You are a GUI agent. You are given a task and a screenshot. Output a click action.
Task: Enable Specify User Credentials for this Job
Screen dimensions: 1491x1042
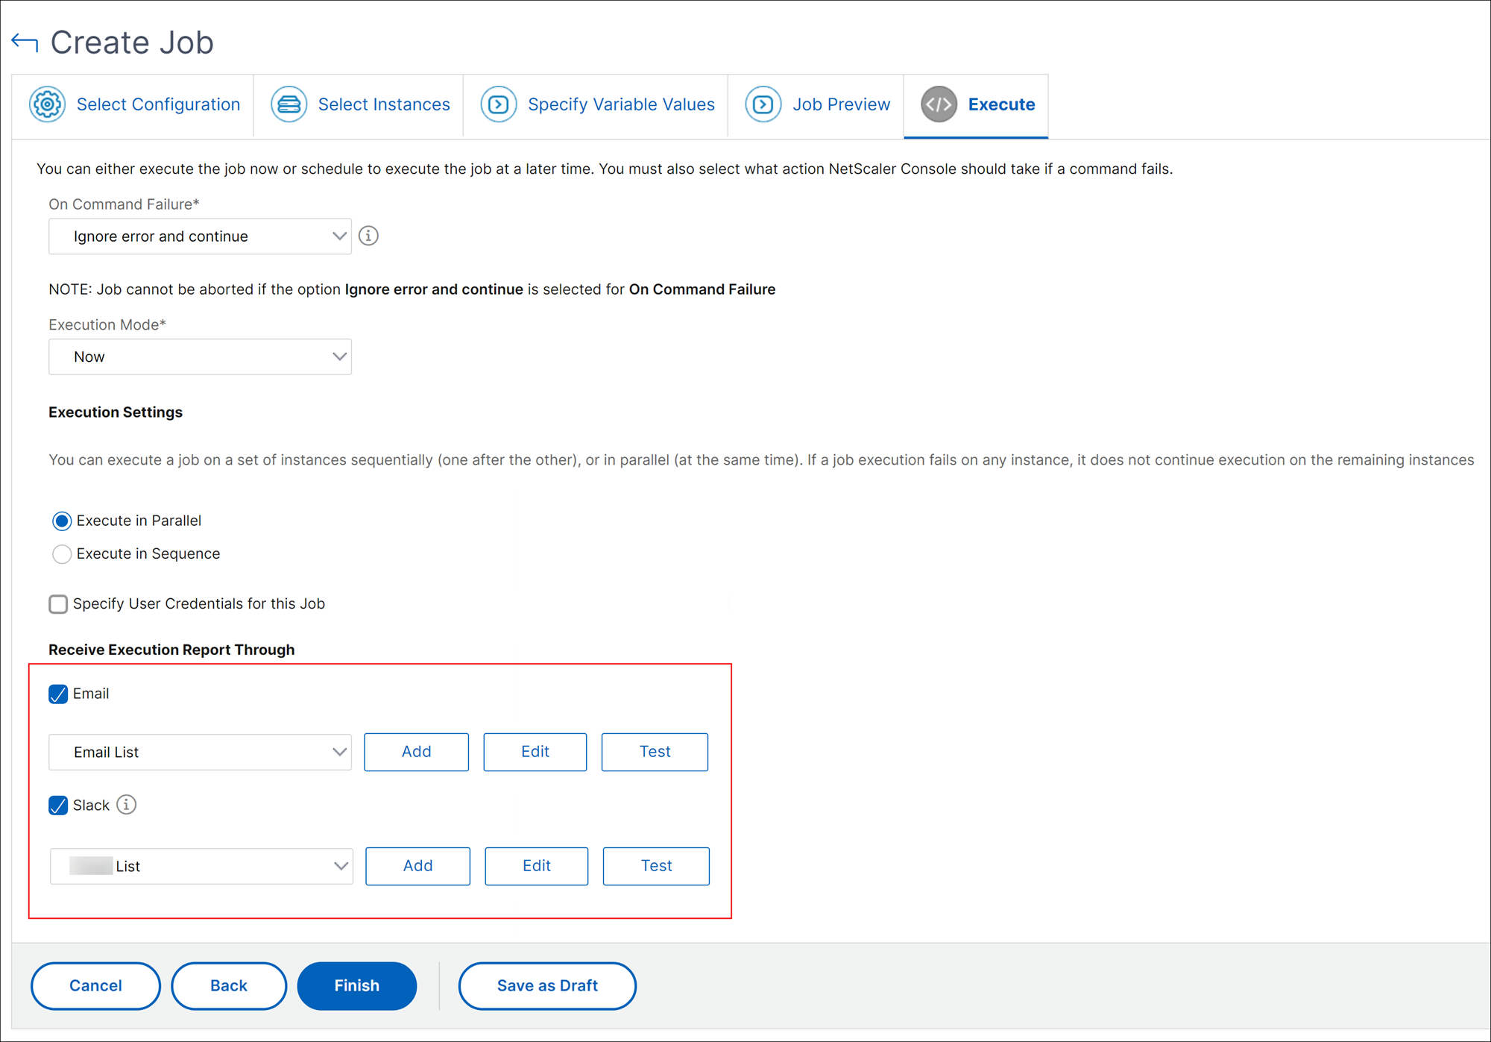click(58, 604)
